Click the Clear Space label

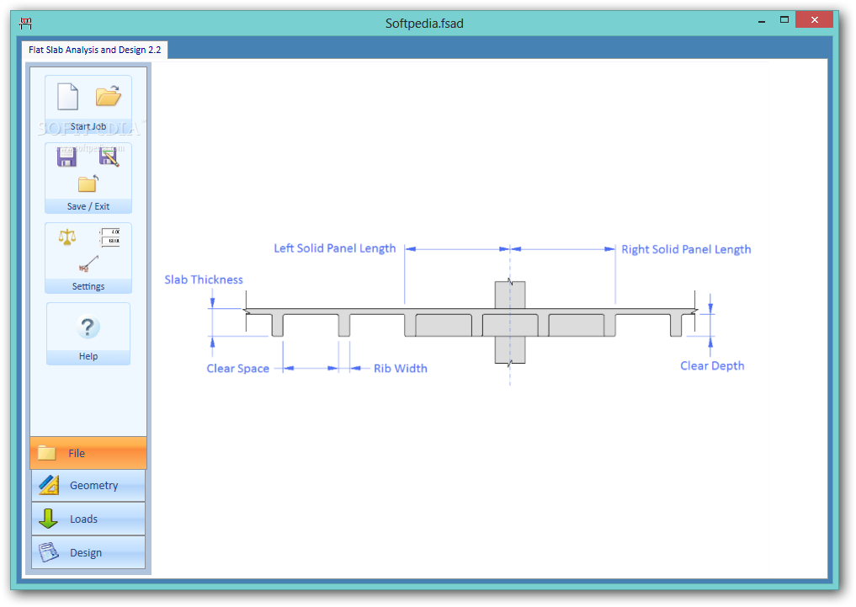pyautogui.click(x=237, y=369)
